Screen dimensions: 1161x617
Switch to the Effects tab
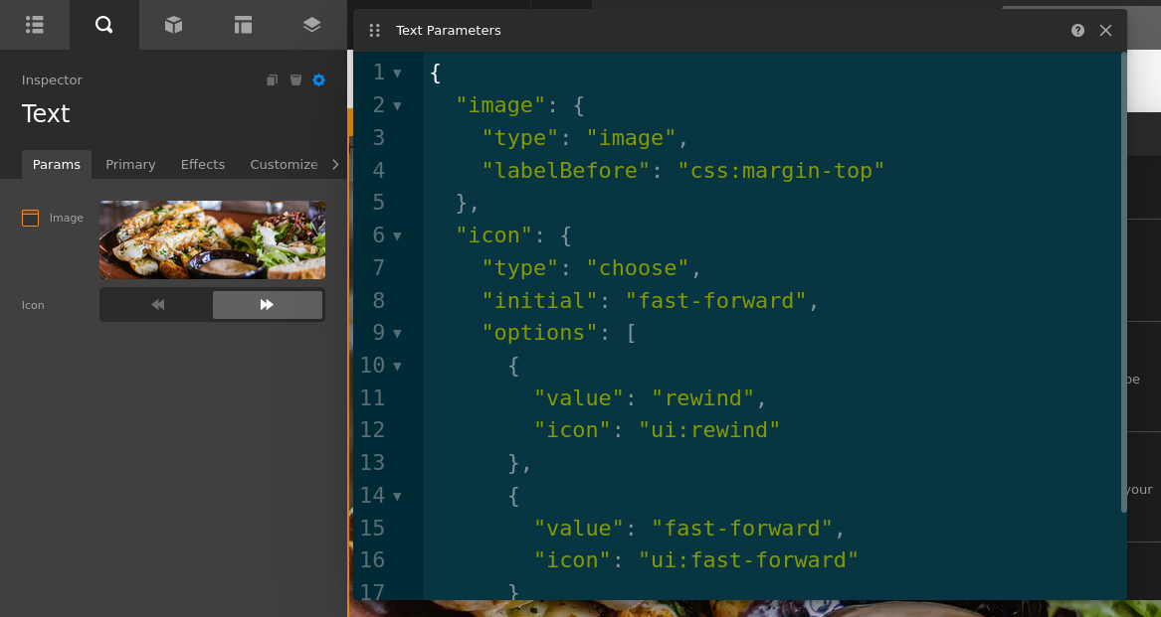pyautogui.click(x=203, y=165)
